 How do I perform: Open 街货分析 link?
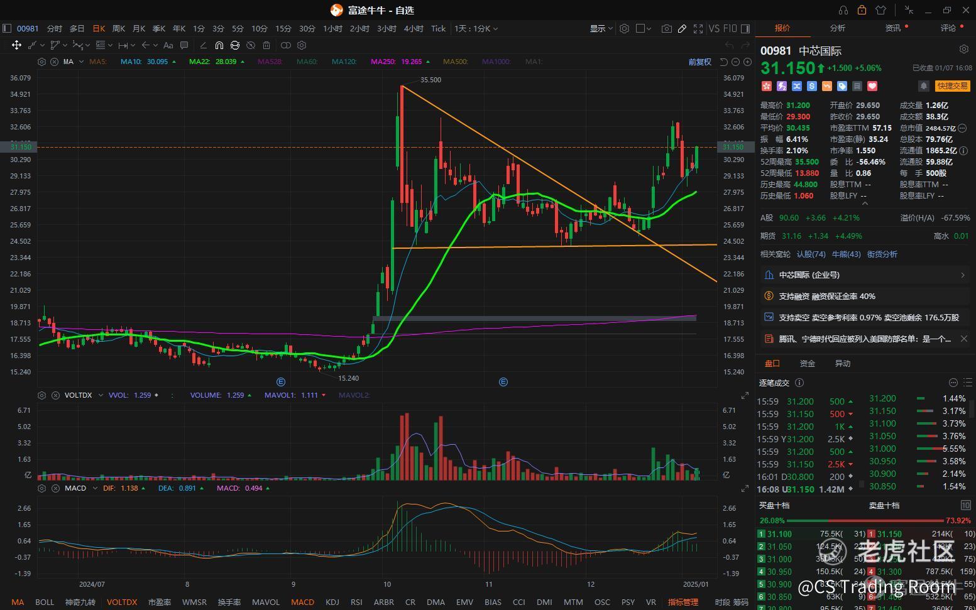tap(882, 254)
